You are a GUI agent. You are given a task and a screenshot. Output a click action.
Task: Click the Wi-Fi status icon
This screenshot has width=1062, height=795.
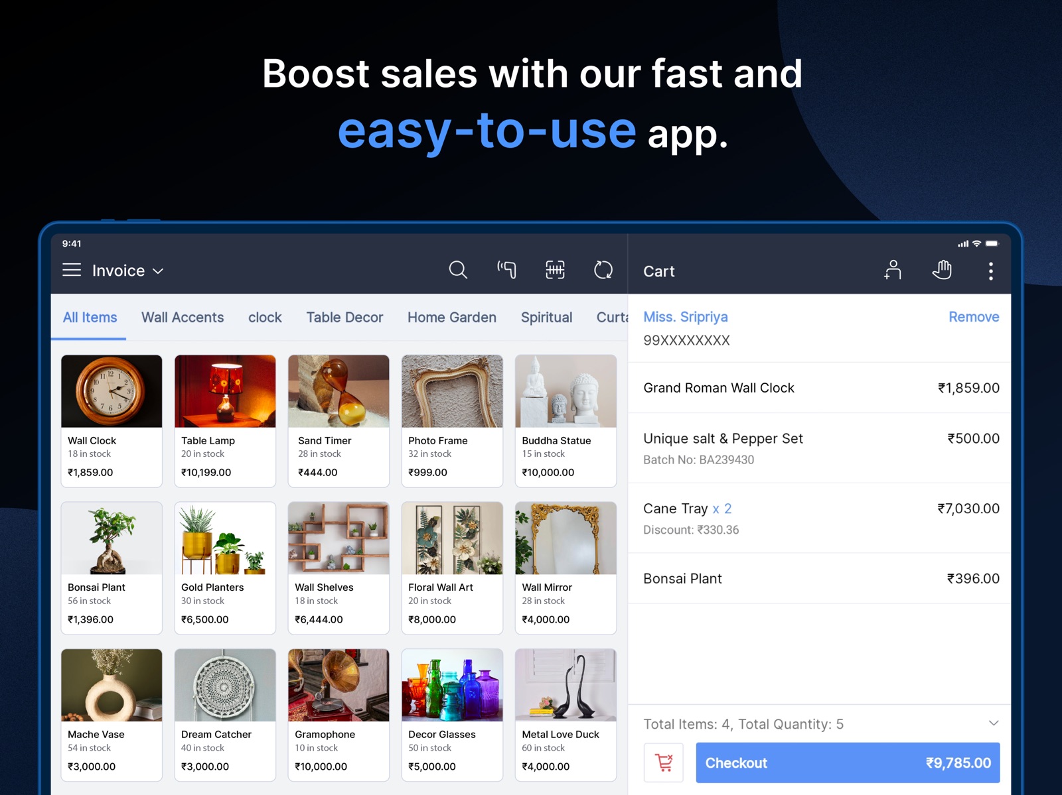[976, 243]
